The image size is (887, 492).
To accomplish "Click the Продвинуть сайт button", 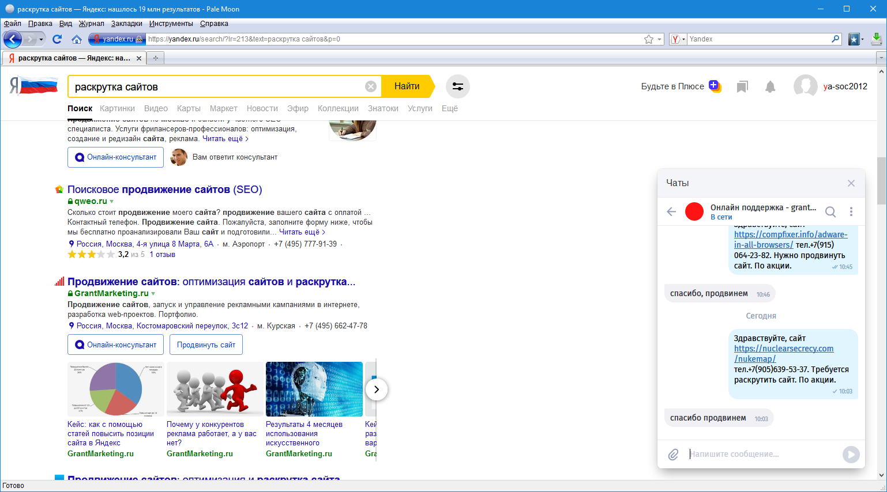I will 206,345.
